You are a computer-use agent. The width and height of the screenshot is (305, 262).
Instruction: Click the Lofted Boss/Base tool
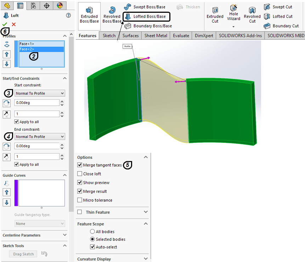[x=146, y=16]
